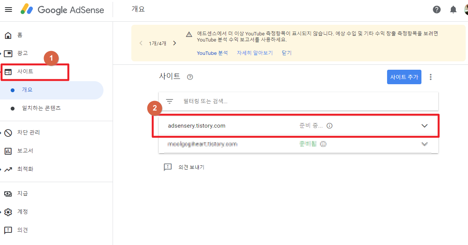Click the 의견 feedback icon in sidebar
The image size is (468, 245).
coord(8,230)
